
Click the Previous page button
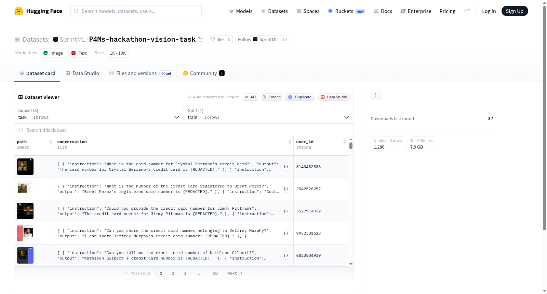138,273
